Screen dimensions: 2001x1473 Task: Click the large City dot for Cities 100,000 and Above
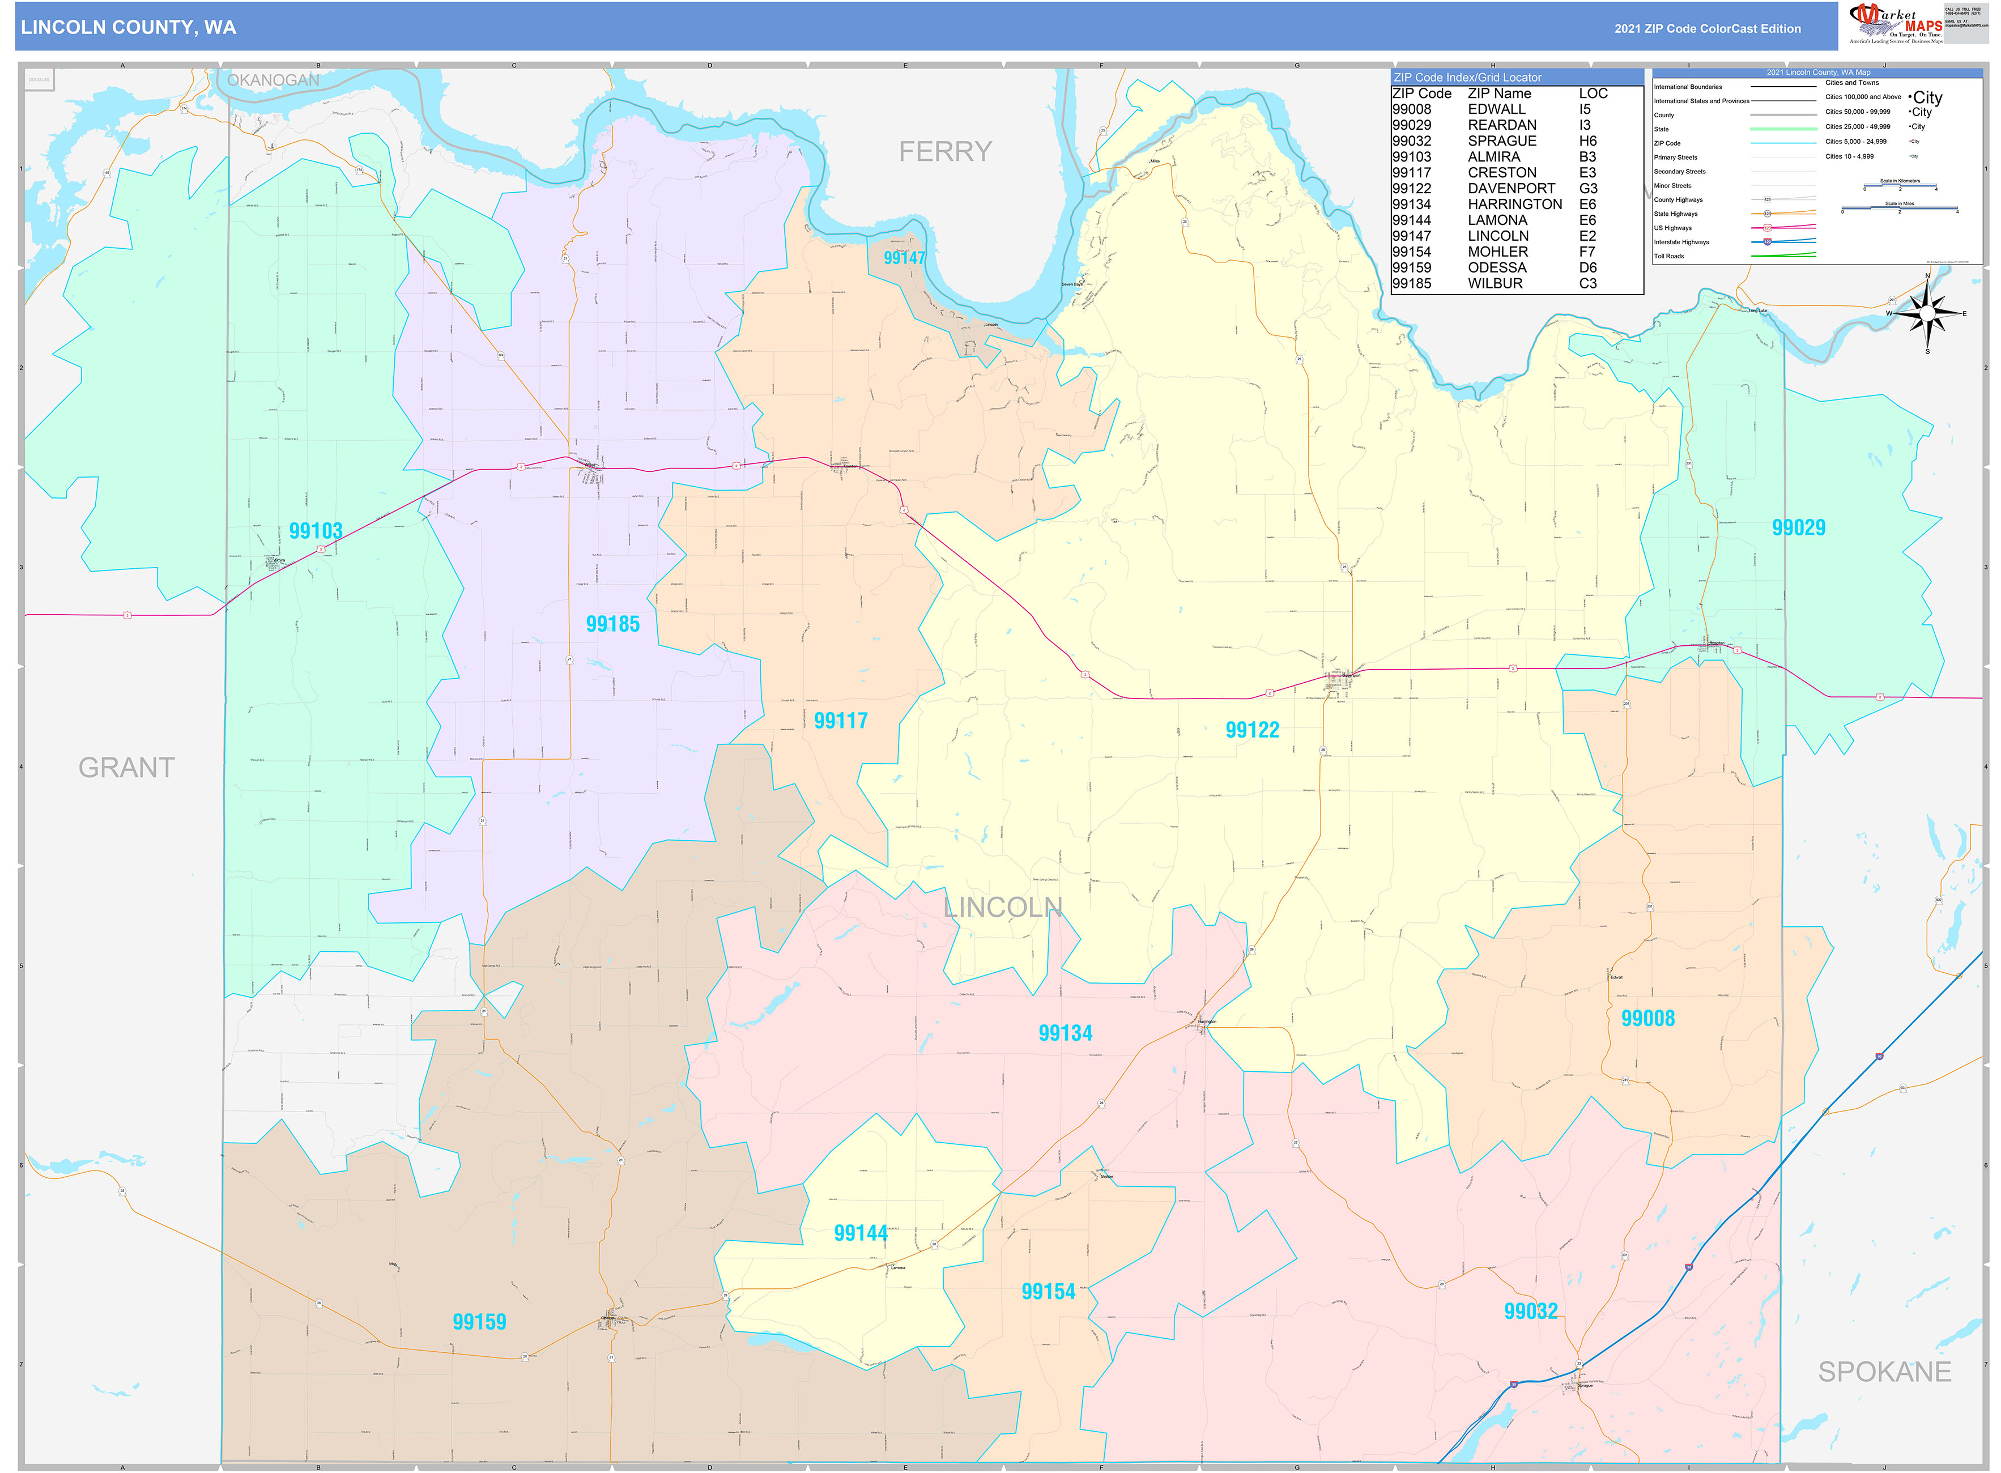[1909, 98]
